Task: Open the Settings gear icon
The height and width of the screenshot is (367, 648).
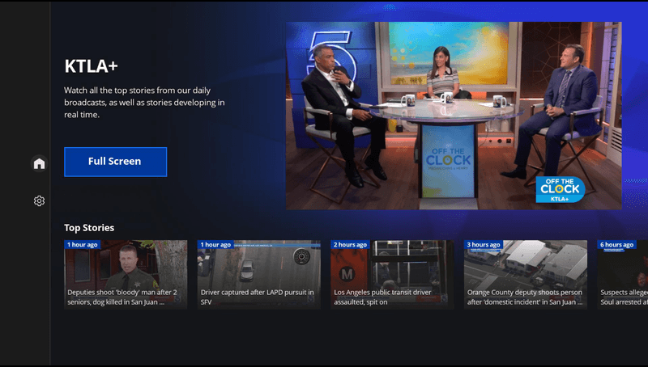Action: [39, 200]
